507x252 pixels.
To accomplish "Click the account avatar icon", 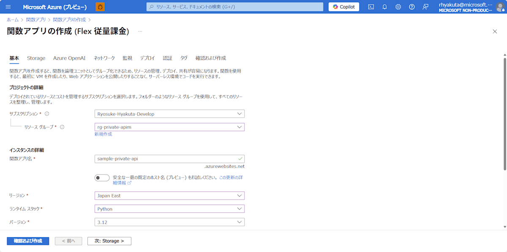I will (x=500, y=7).
